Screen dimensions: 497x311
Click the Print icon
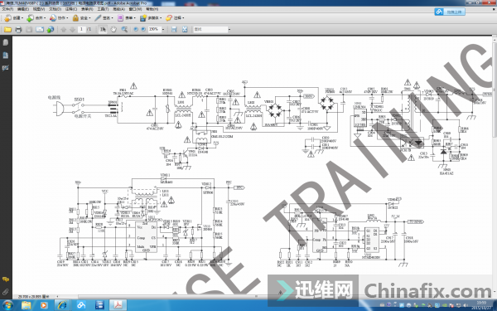18,30
